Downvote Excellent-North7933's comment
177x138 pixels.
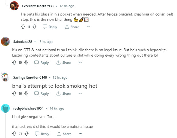click(x=34, y=27)
